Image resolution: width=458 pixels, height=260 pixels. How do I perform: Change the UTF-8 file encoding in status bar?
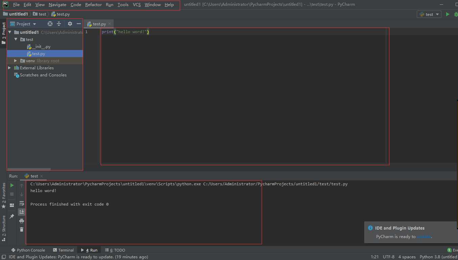(x=389, y=257)
